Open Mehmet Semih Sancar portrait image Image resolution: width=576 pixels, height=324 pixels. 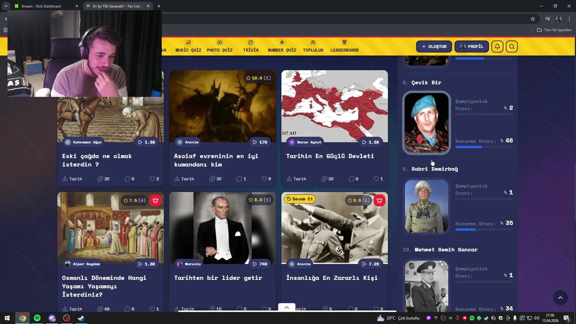(x=427, y=286)
